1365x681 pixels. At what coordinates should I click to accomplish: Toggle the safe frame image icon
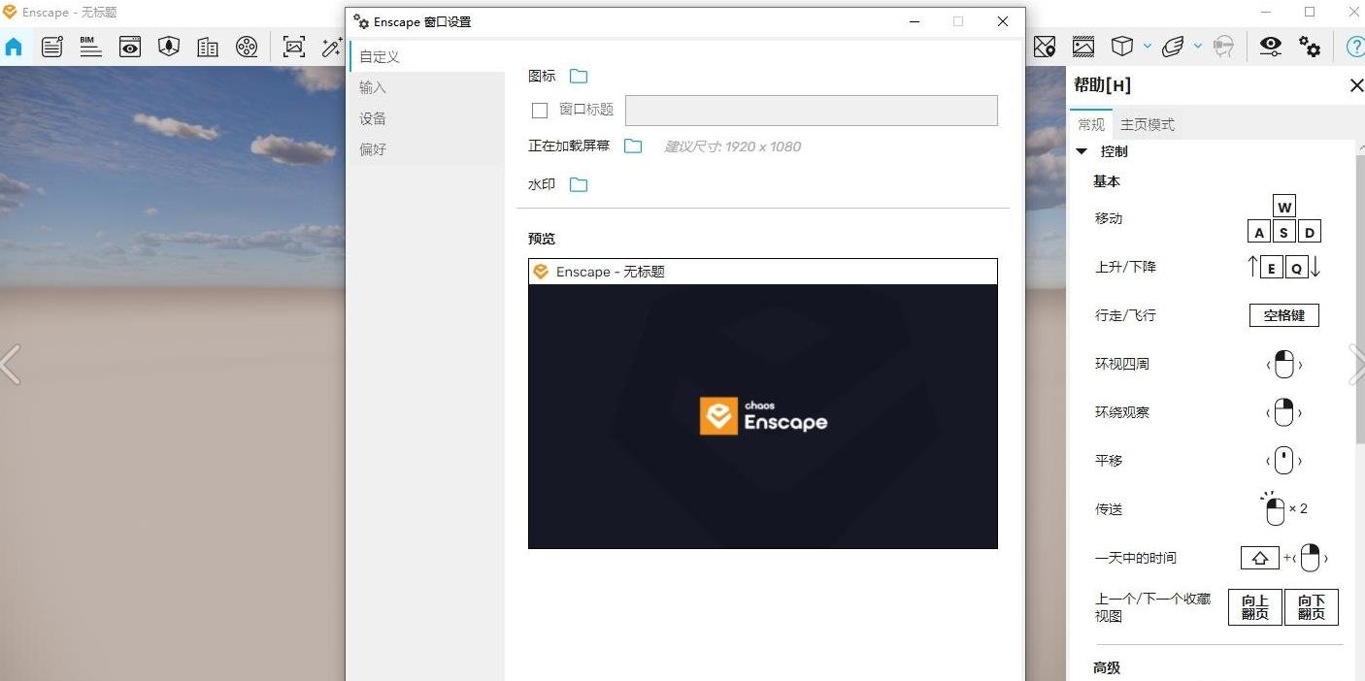(x=1083, y=46)
